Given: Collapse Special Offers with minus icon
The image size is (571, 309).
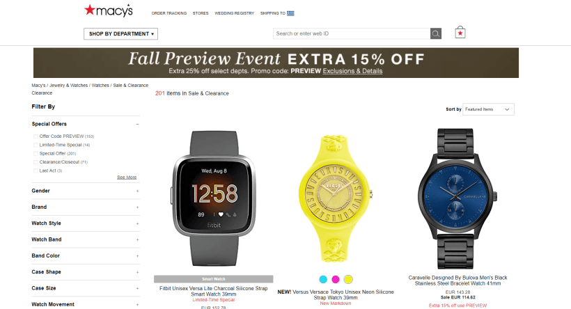Looking at the screenshot, I should coord(138,124).
